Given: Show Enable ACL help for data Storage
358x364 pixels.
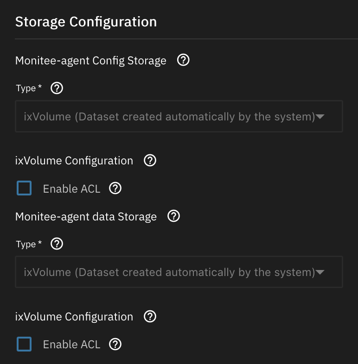Looking at the screenshot, I should (x=115, y=345).
